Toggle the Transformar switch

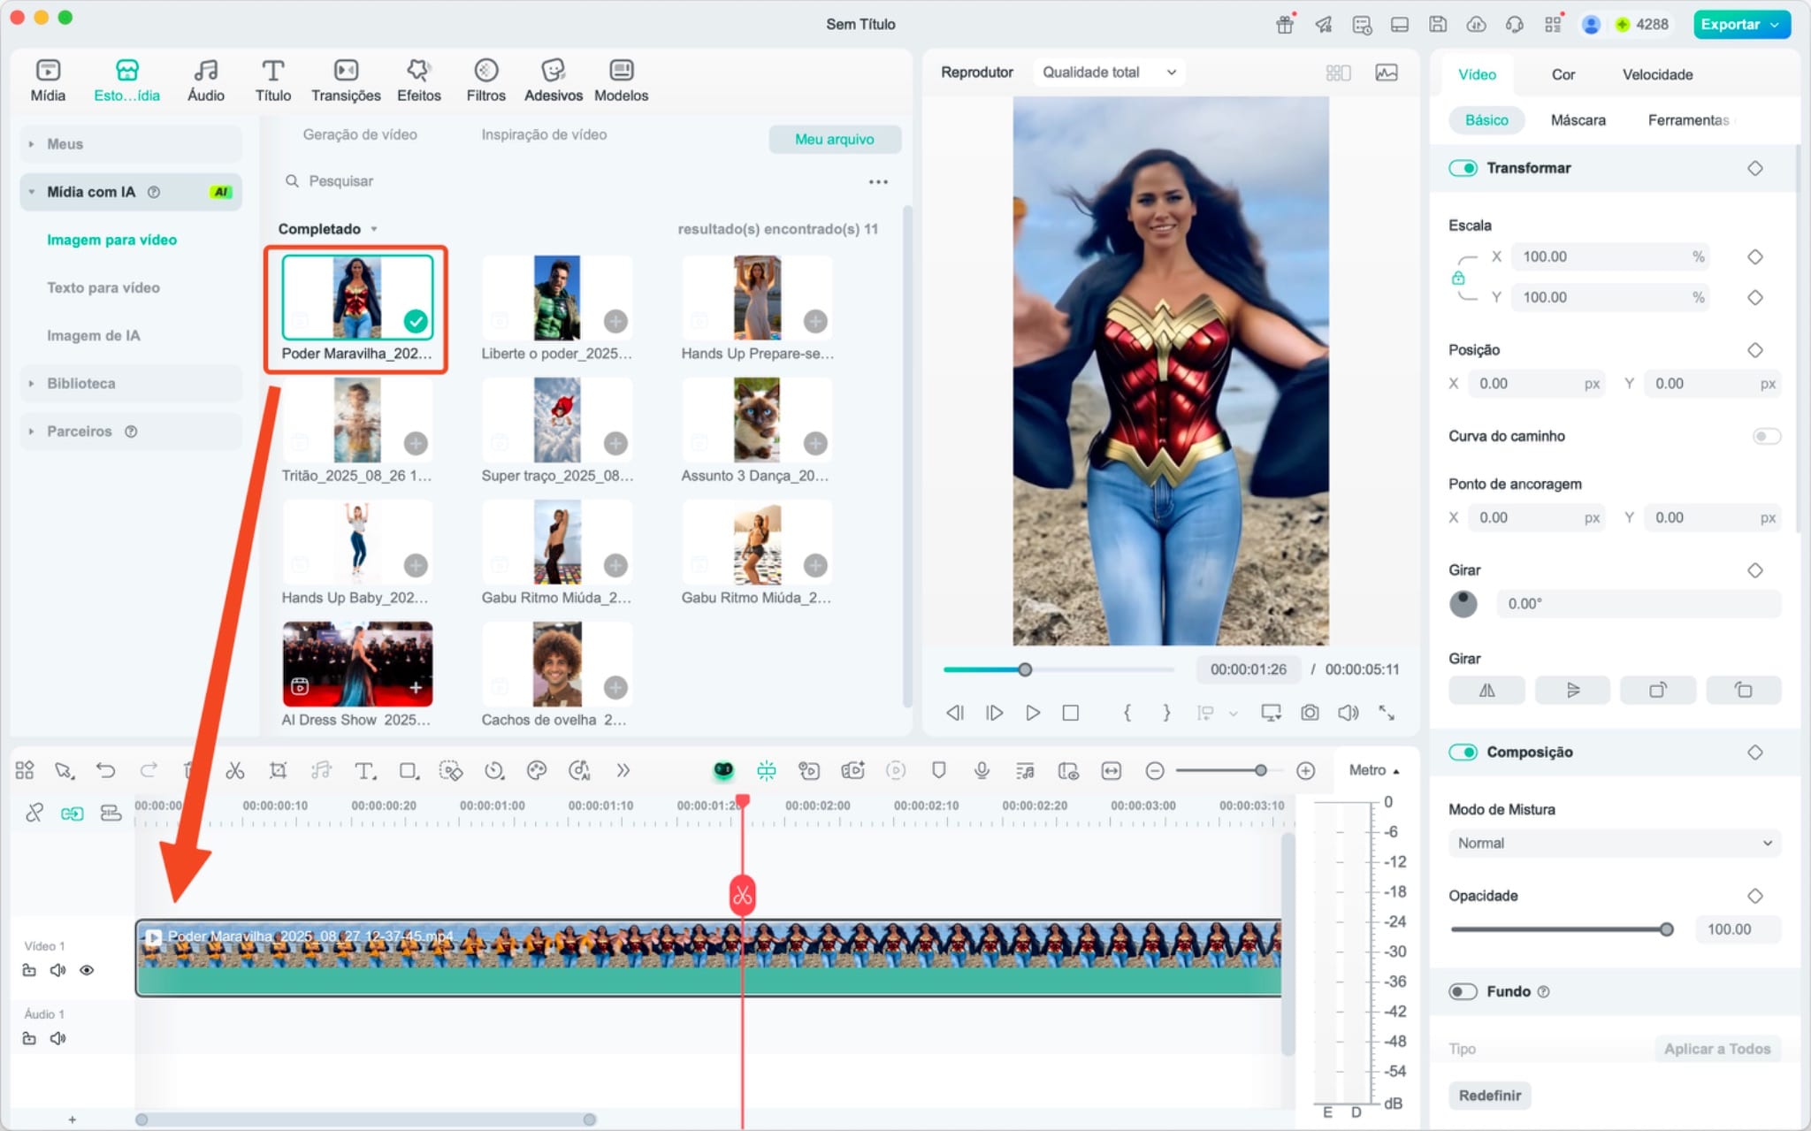tap(1463, 168)
